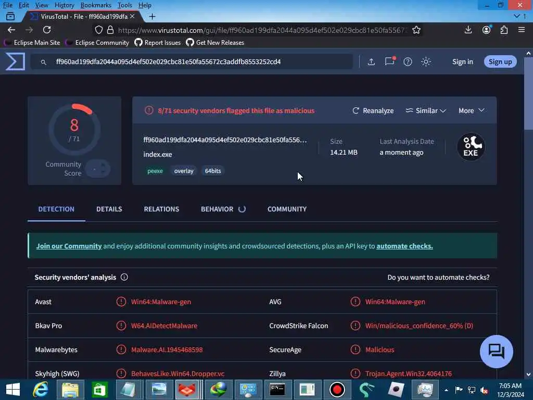
Task: Click the community score vote control
Action: pyautogui.click(x=98, y=168)
